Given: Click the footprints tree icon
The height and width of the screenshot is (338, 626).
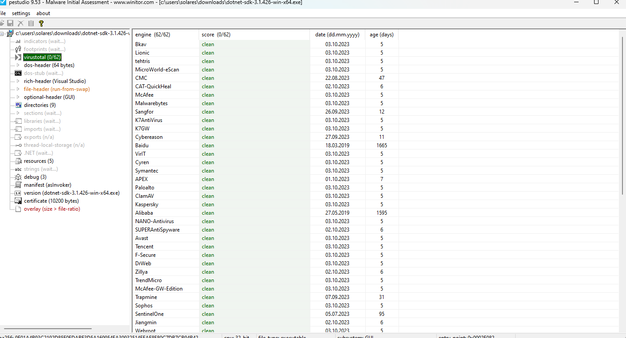Looking at the screenshot, I should (x=18, y=49).
